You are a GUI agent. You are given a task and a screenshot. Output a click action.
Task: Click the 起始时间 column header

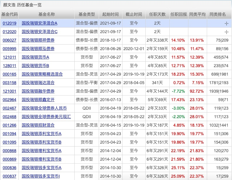click(110, 14)
